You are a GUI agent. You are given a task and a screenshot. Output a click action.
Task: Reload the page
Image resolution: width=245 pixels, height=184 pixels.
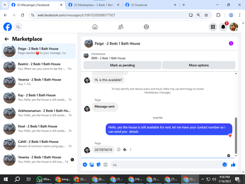click(x=23, y=15)
